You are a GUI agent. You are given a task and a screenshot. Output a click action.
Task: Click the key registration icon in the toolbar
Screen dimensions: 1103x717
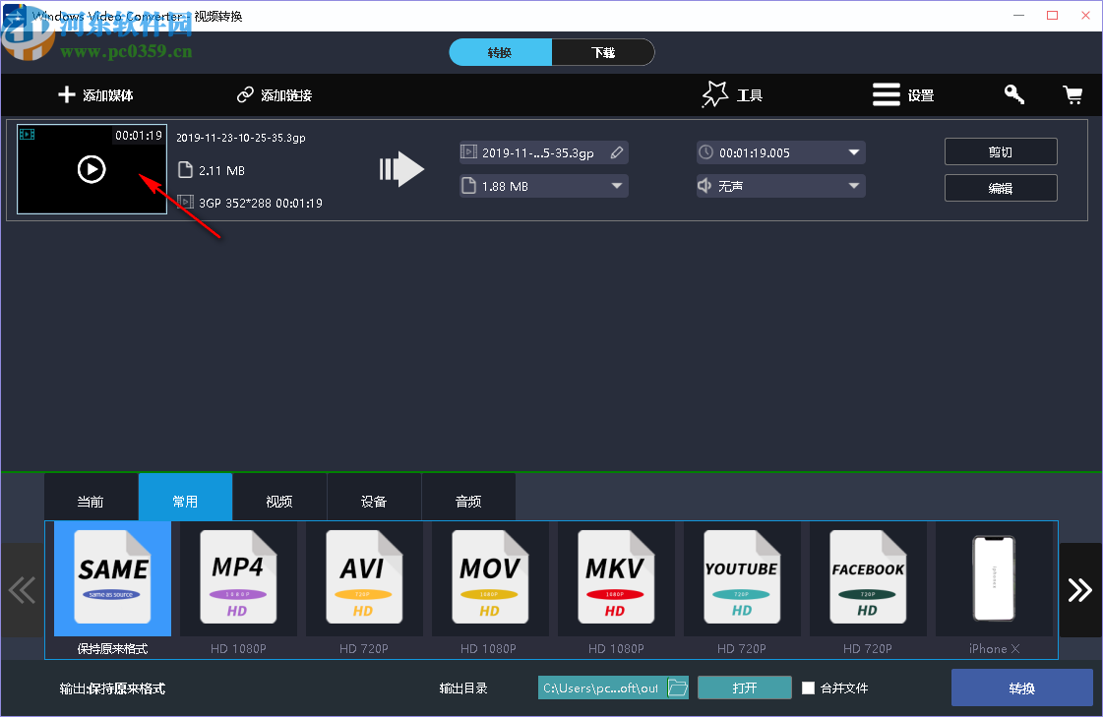(1013, 94)
